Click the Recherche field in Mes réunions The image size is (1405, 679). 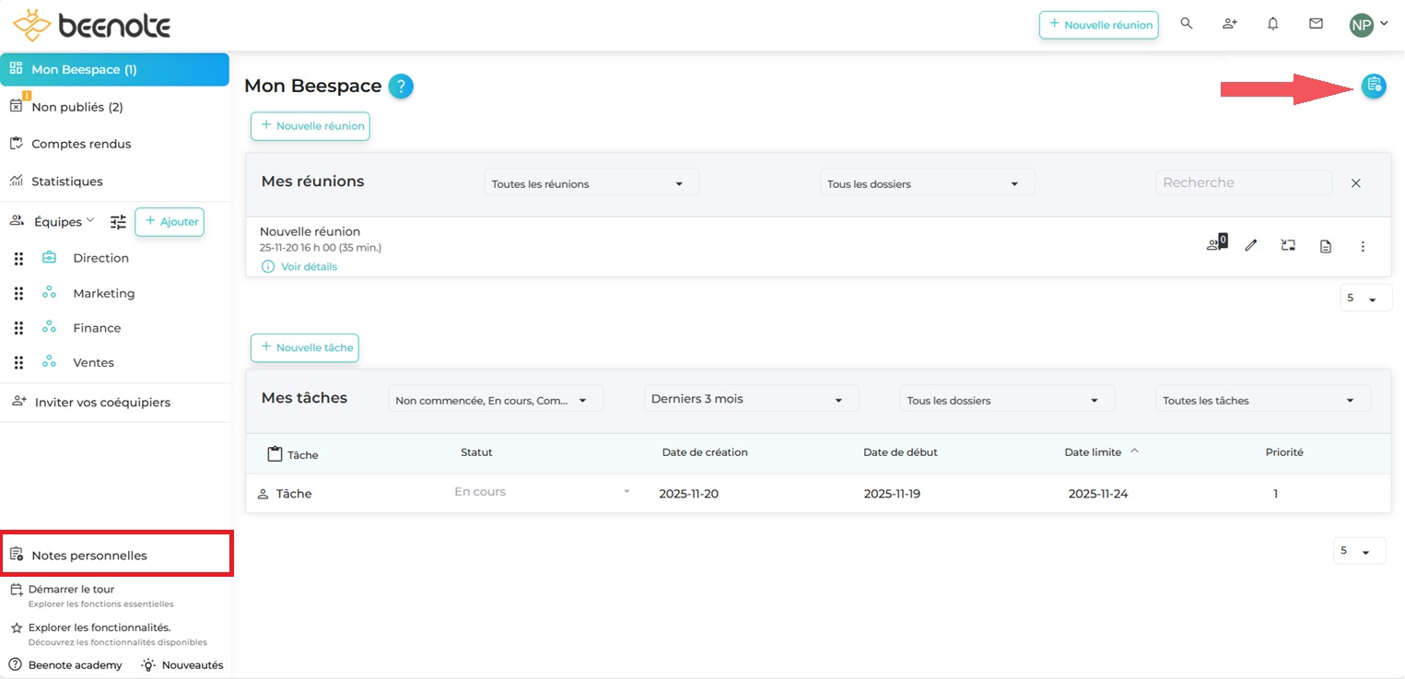[x=1242, y=182]
